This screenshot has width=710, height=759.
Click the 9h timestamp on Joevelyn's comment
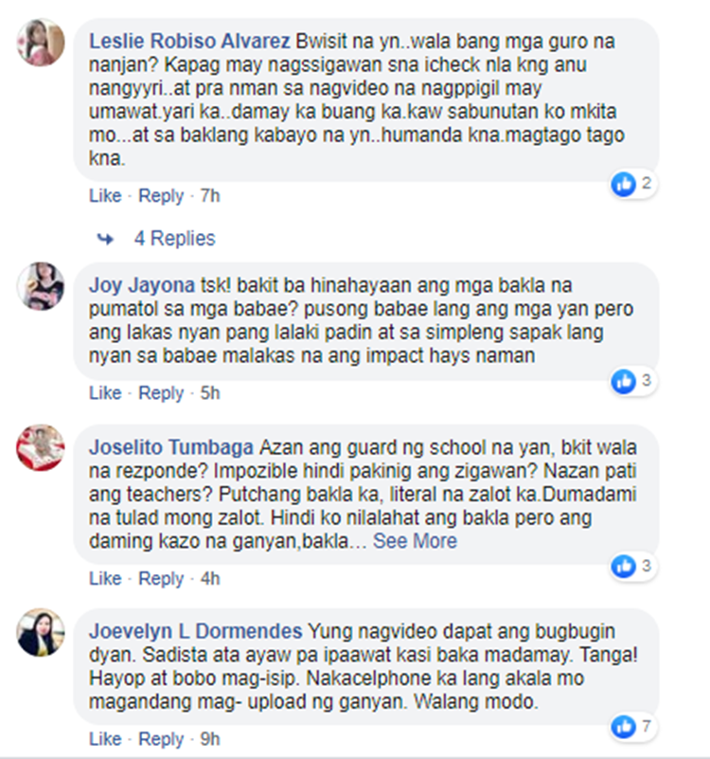(x=210, y=739)
